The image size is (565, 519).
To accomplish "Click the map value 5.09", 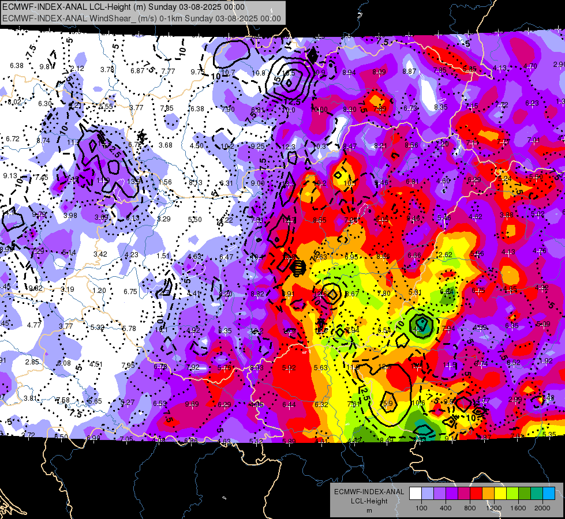I will 544,324.
